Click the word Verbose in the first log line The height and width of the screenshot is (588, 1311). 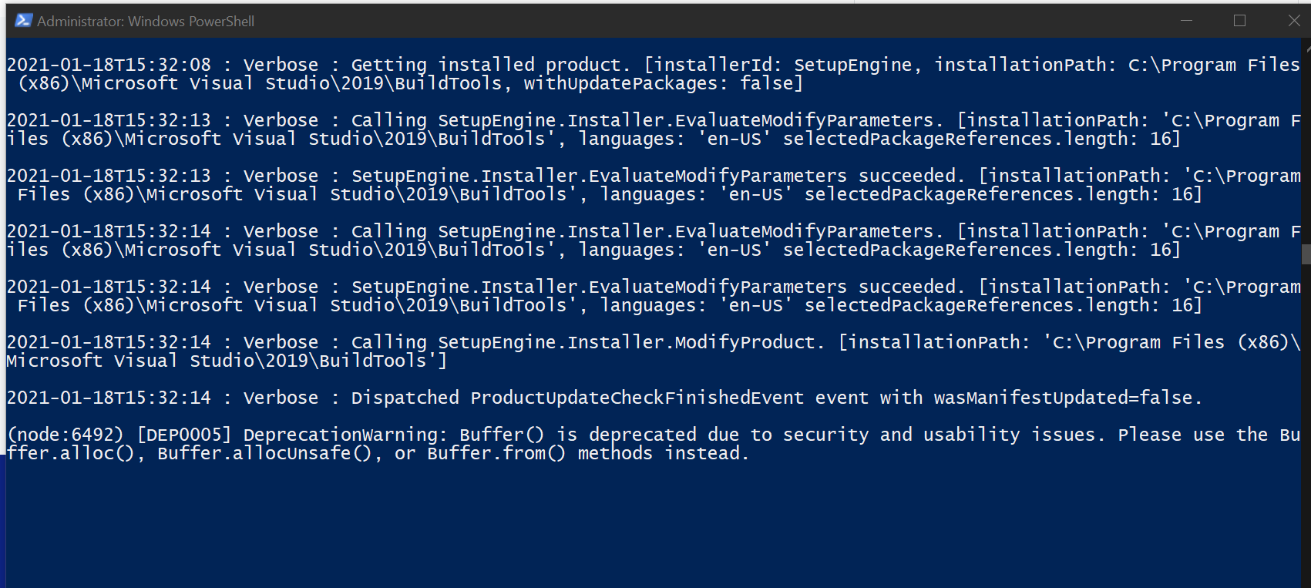[281, 64]
